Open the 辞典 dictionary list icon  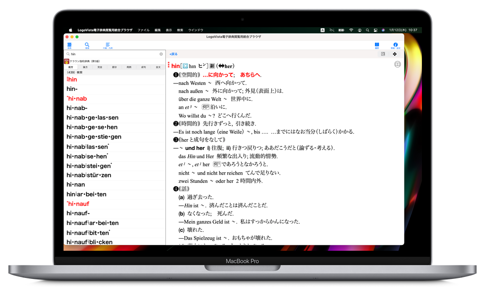(69, 45)
